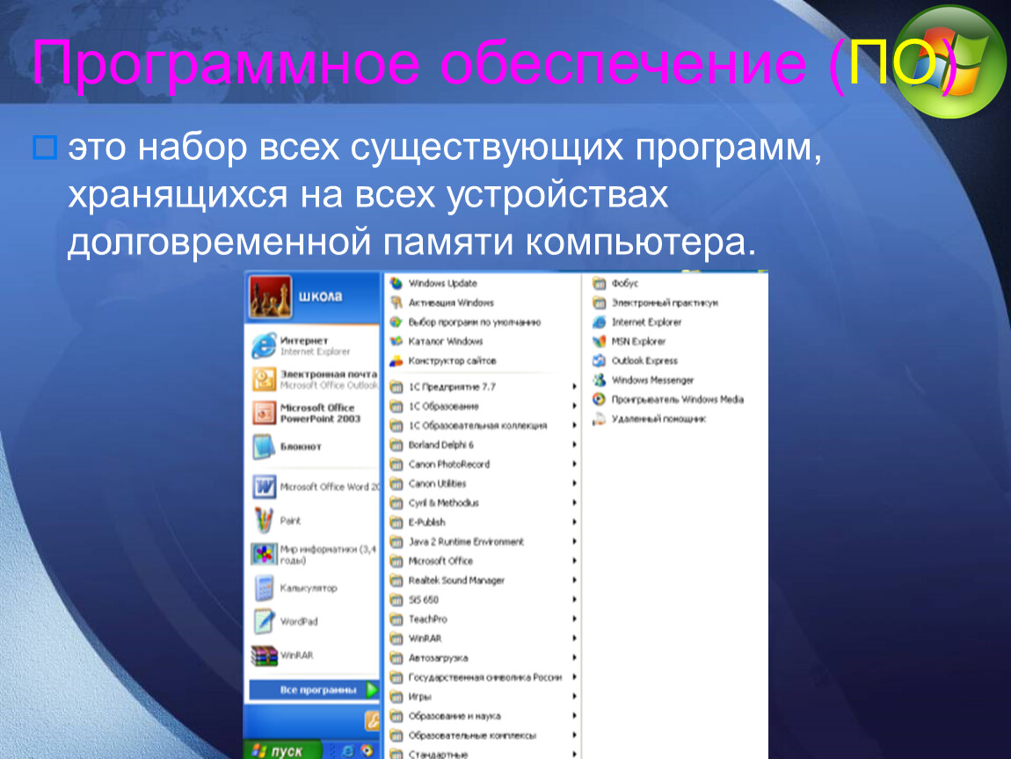Click the WordPad icon
Viewport: 1011px width, 759px height.
tap(264, 621)
